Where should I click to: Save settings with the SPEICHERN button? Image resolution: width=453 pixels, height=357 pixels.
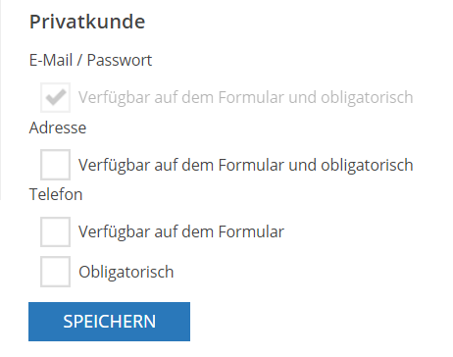click(109, 322)
